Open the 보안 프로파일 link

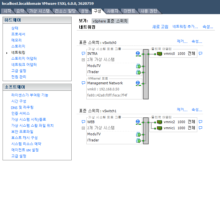tap(22, 132)
